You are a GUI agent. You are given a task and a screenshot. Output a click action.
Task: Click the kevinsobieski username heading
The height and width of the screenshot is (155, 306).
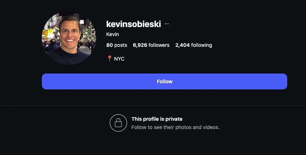click(134, 24)
